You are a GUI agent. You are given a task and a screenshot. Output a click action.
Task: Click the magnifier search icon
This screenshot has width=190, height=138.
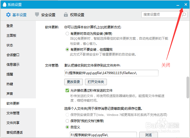(x=184, y=15)
